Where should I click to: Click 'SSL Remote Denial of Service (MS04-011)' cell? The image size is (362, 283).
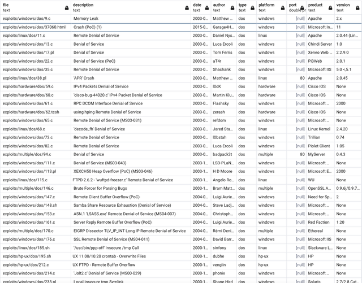[131, 240]
